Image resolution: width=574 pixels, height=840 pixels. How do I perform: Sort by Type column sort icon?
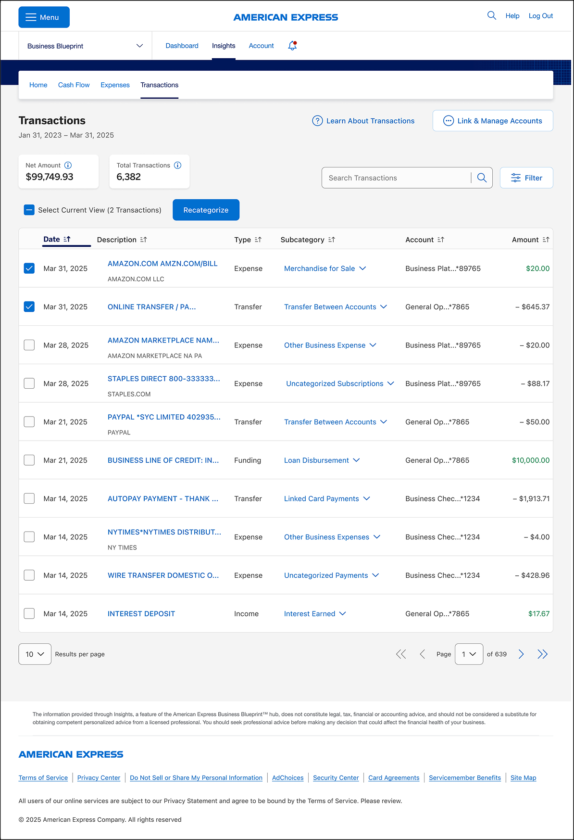click(x=258, y=240)
